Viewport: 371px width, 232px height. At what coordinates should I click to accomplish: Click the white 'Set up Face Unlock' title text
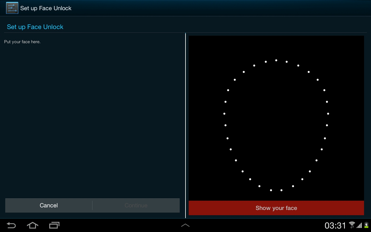(x=46, y=8)
